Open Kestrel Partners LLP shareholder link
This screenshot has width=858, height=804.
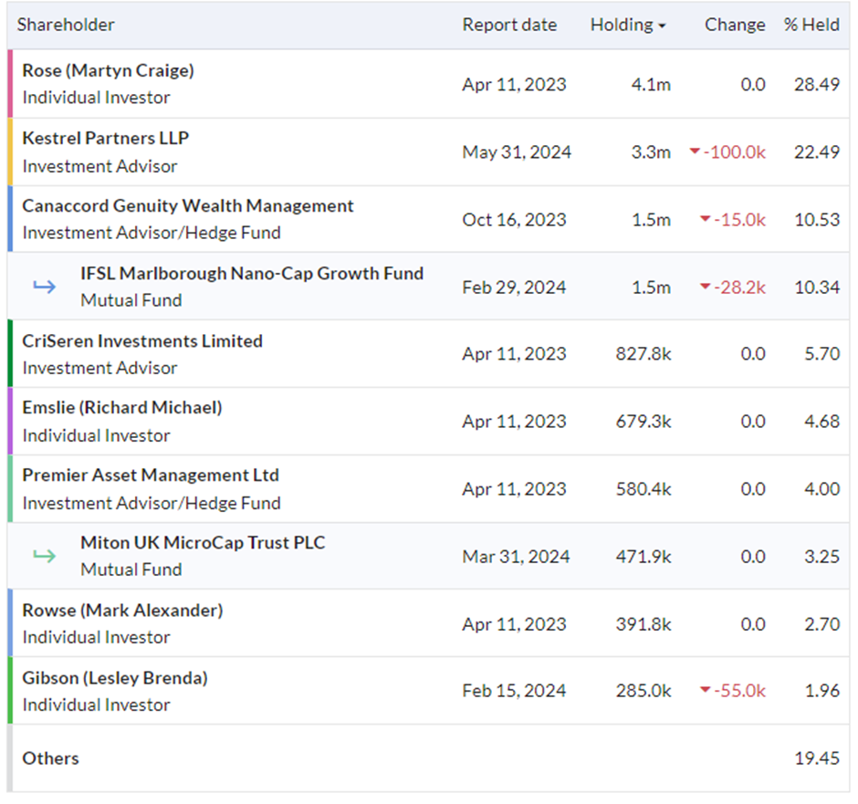(106, 138)
